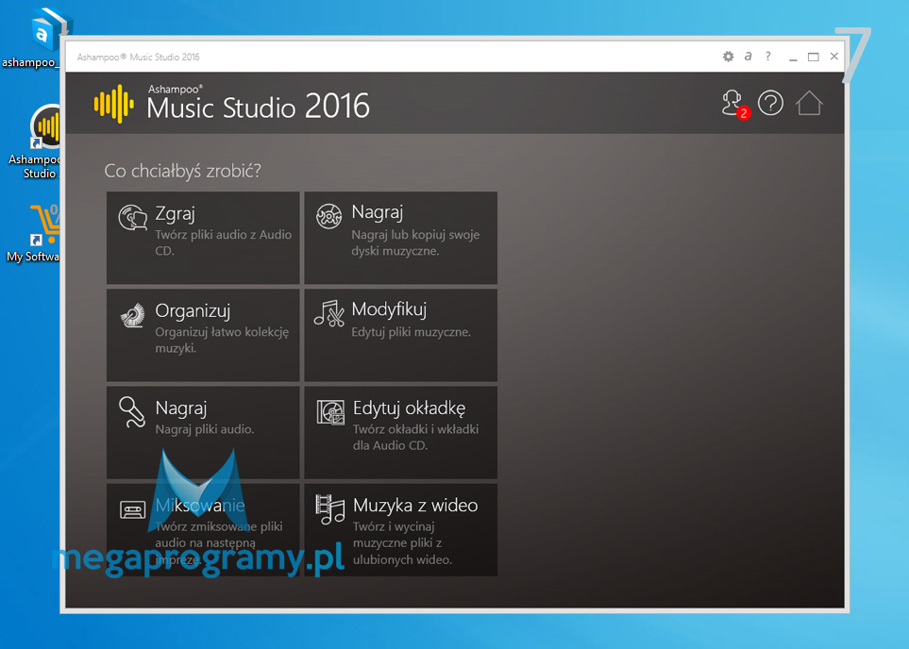Select the My Software cart desktop shortcut
Screen dimensions: 909x649
(x=34, y=234)
